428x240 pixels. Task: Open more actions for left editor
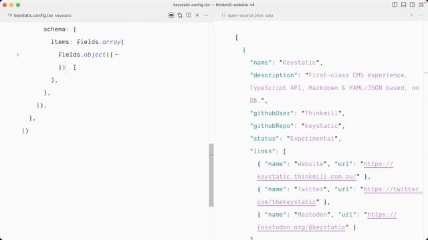[x=206, y=15]
